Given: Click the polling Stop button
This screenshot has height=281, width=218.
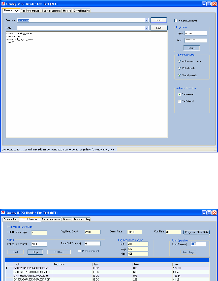Looking at the screenshot, I should (x=35, y=252).
